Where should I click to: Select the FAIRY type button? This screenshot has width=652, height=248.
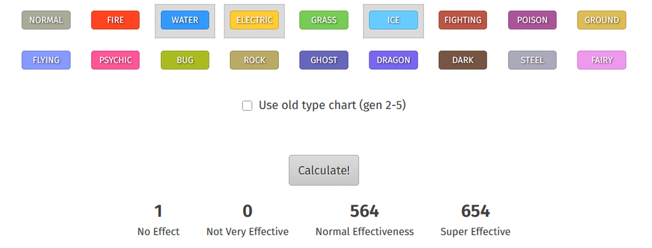click(x=602, y=60)
